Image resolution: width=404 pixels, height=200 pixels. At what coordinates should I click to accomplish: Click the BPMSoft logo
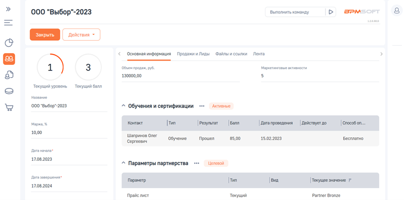[x=362, y=12]
